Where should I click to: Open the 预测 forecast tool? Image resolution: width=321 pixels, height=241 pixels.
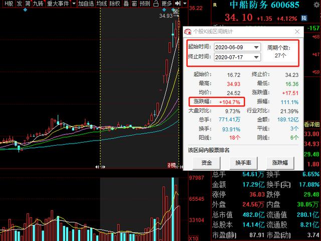pyautogui.click(x=145, y=4)
